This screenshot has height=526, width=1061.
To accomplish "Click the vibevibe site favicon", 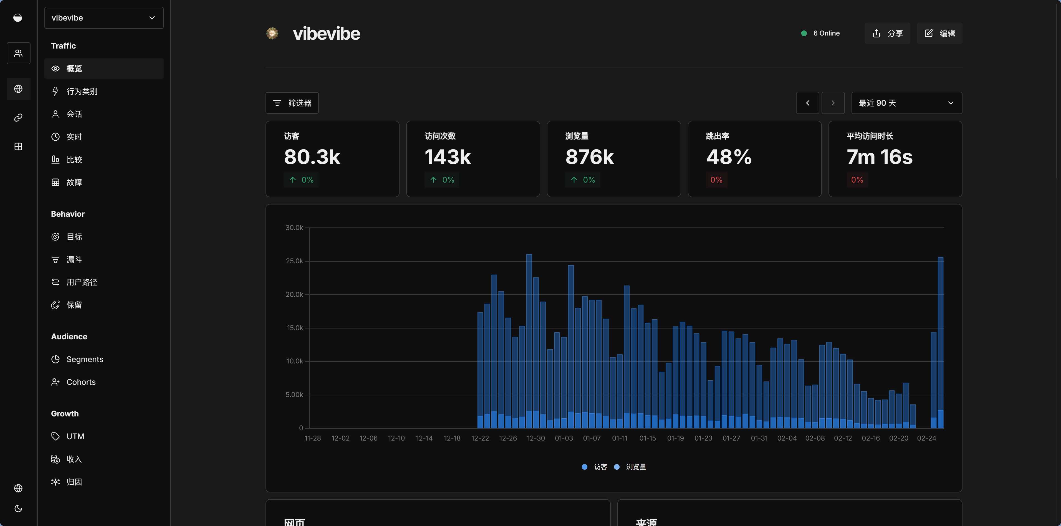I will [x=272, y=33].
